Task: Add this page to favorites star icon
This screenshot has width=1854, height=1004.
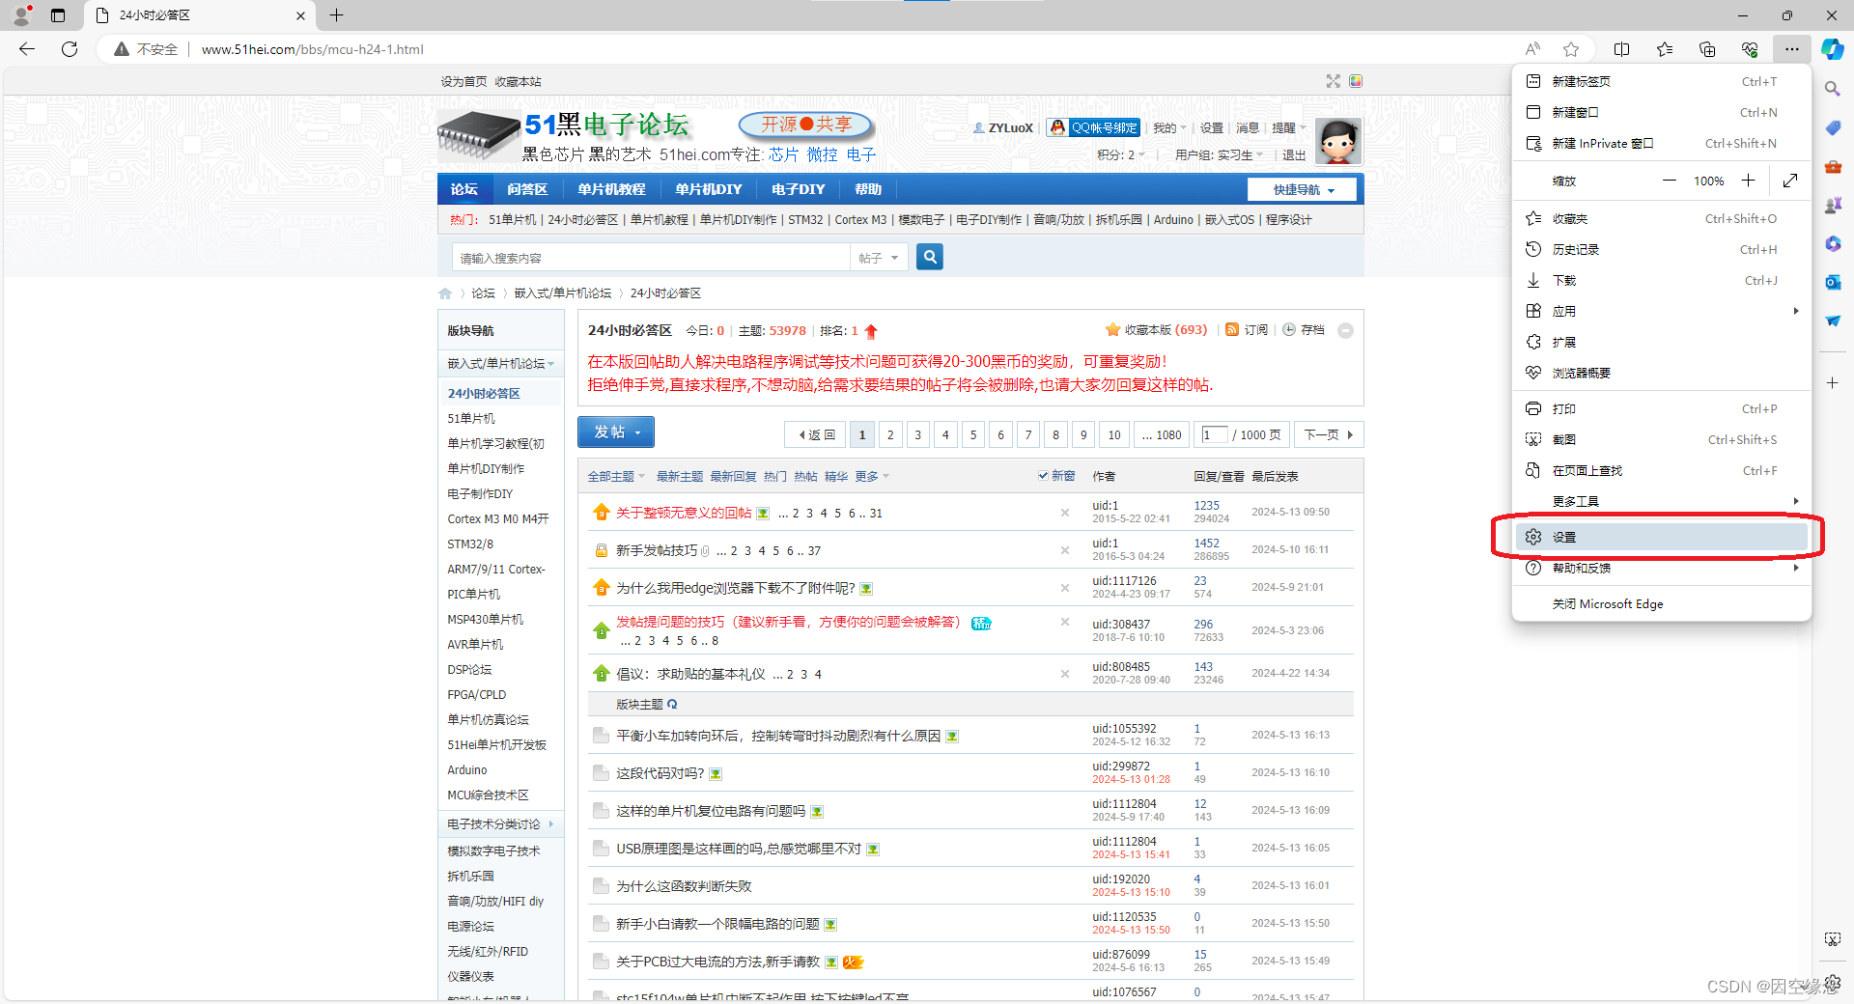Action: pyautogui.click(x=1571, y=49)
